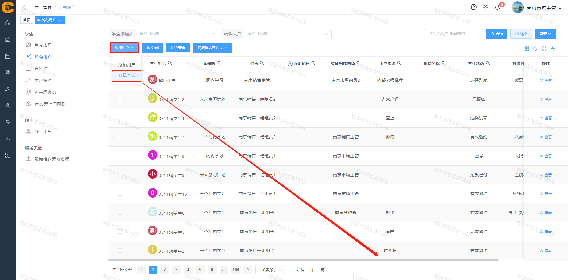Toggle fullscreen table view icon

pos(544,48)
